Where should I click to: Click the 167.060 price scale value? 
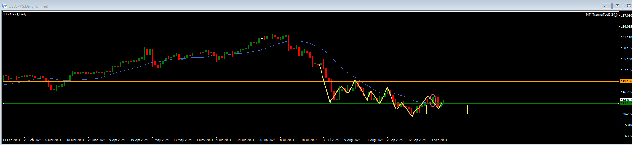pyautogui.click(x=626, y=16)
